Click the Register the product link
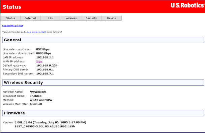The image size is (205, 133). tap(12, 26)
